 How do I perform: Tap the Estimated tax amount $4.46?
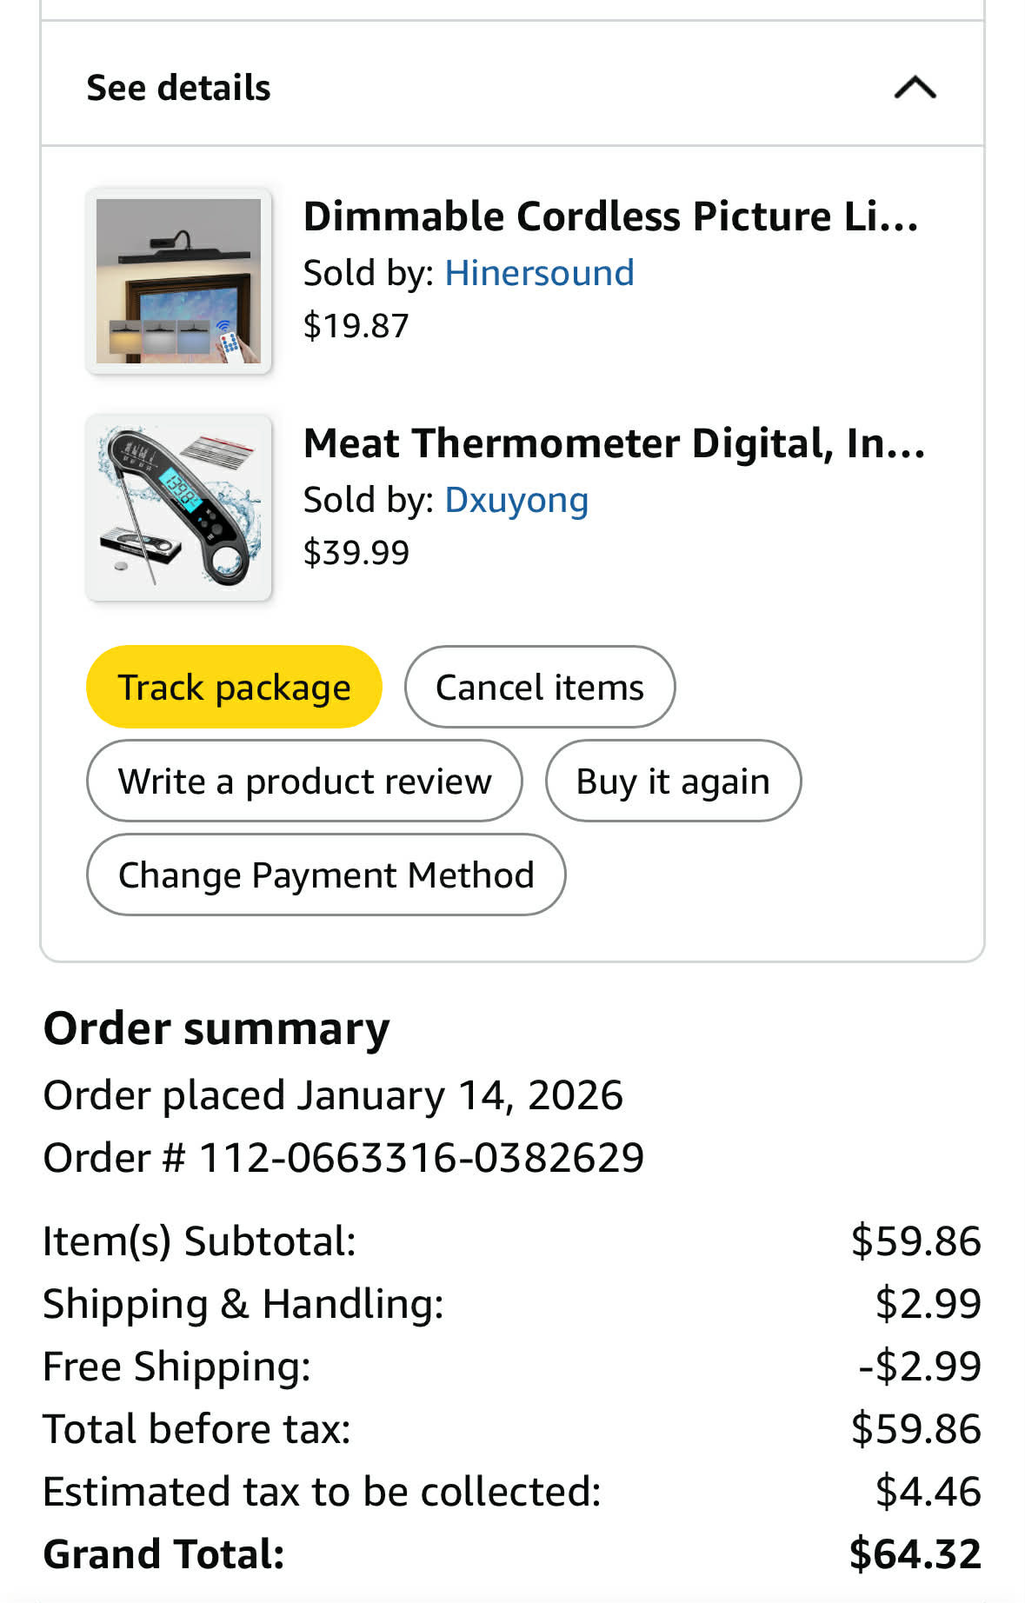[928, 1491]
